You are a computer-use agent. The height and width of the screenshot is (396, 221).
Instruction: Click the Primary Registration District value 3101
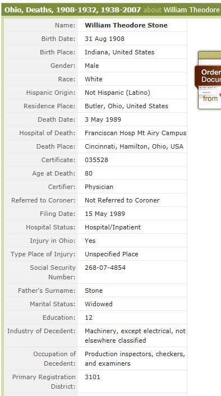pyautogui.click(x=93, y=377)
